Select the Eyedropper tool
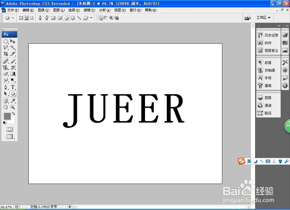290x210 pixels. (x=12, y=101)
